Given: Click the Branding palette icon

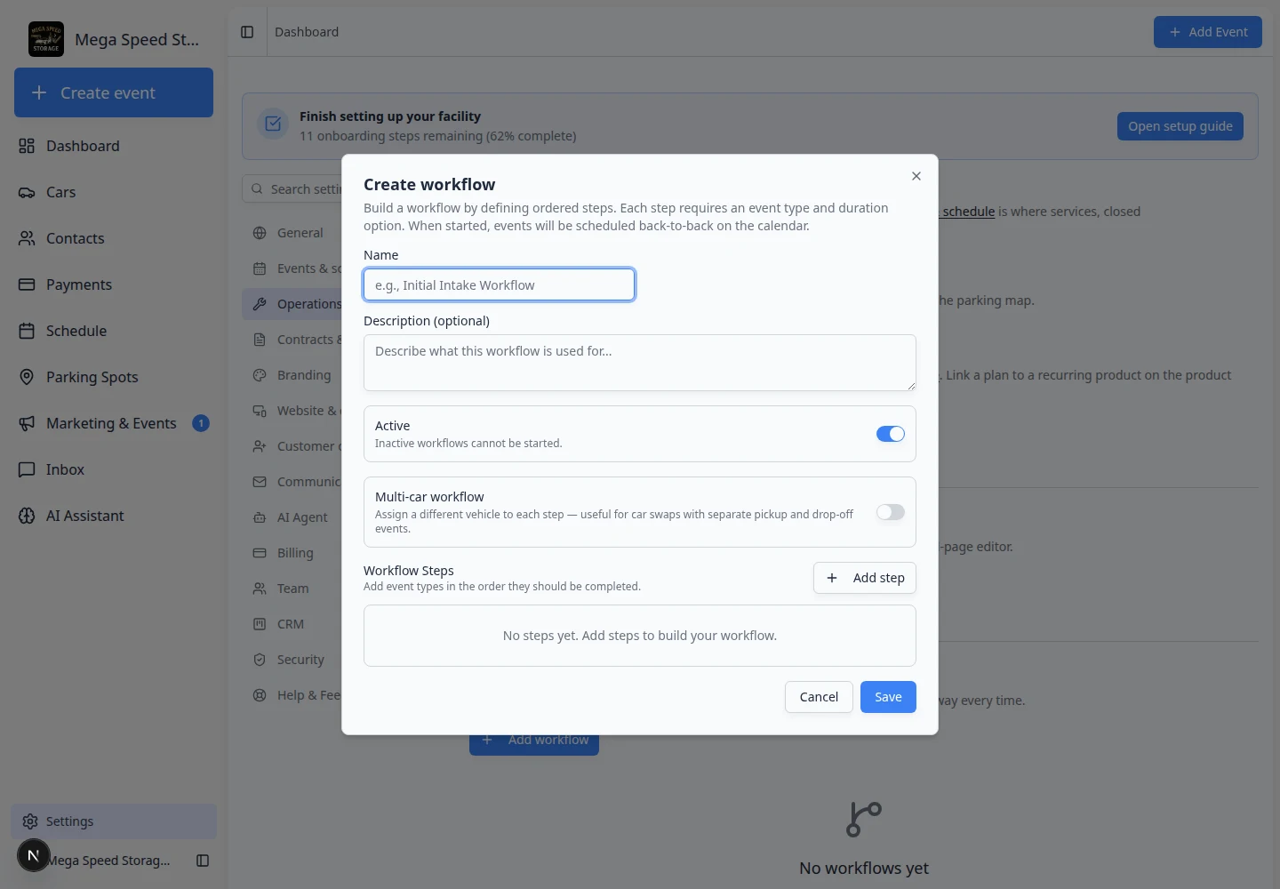Looking at the screenshot, I should tap(260, 375).
